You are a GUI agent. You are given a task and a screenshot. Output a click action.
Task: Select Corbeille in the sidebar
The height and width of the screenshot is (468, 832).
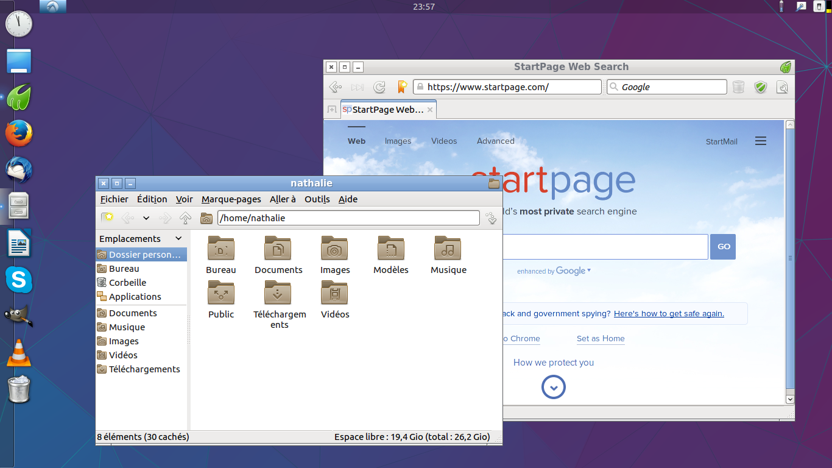141,283
